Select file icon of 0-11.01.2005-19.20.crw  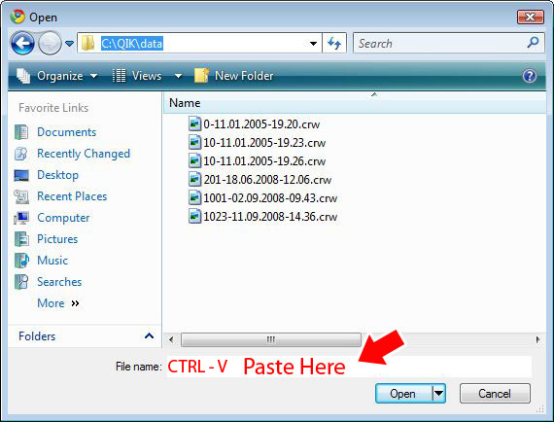(x=194, y=124)
